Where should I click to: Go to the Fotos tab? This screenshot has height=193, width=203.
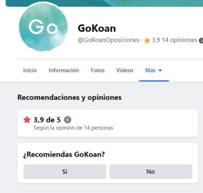[98, 70]
